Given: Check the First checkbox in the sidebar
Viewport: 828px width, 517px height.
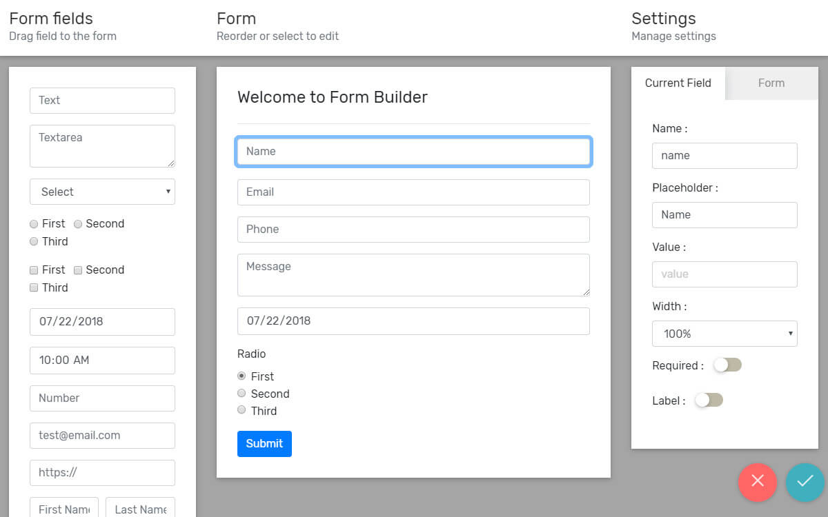Looking at the screenshot, I should [x=33, y=270].
